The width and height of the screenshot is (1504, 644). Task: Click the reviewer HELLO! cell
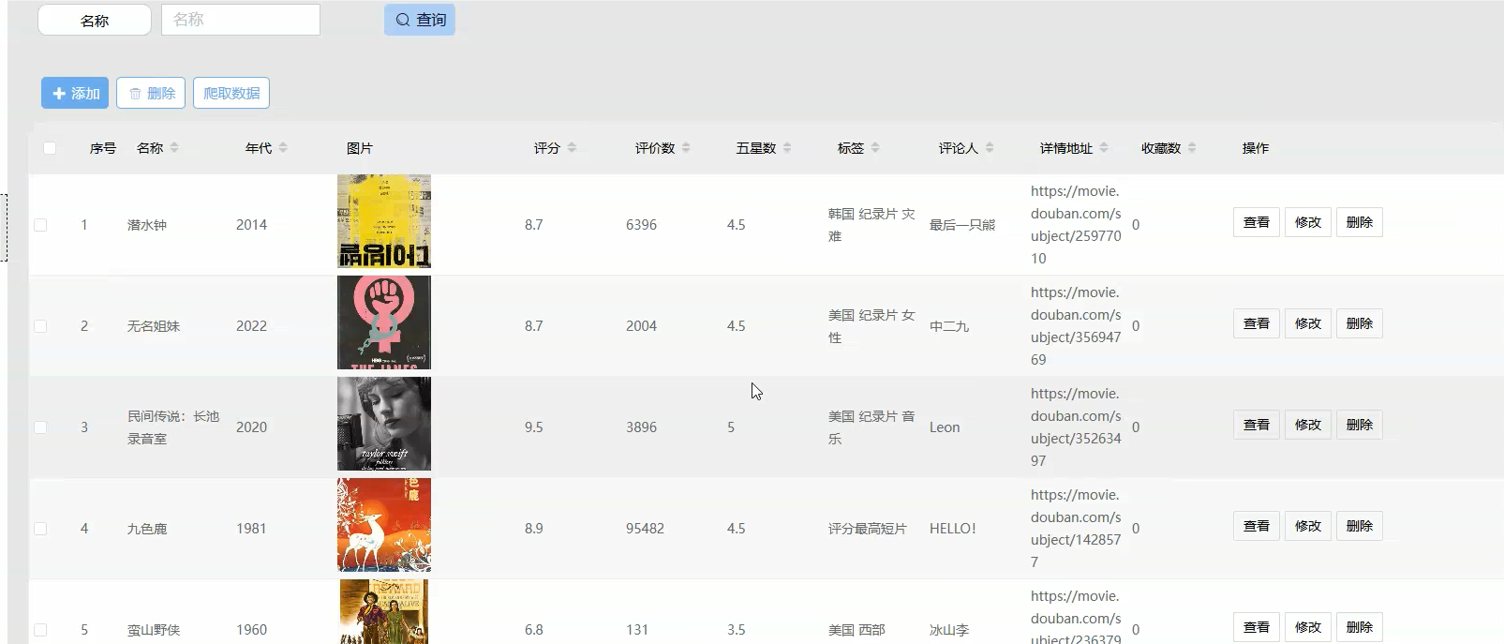pos(953,529)
